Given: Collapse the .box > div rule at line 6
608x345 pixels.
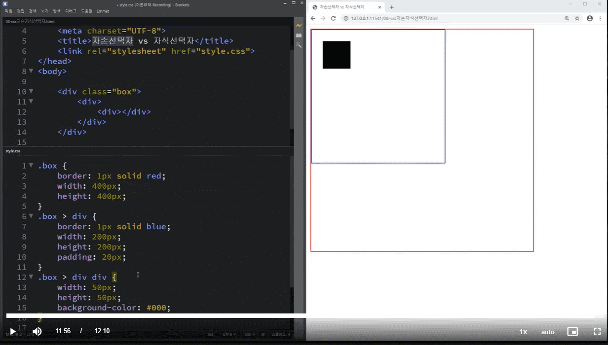Looking at the screenshot, I should [31, 216].
